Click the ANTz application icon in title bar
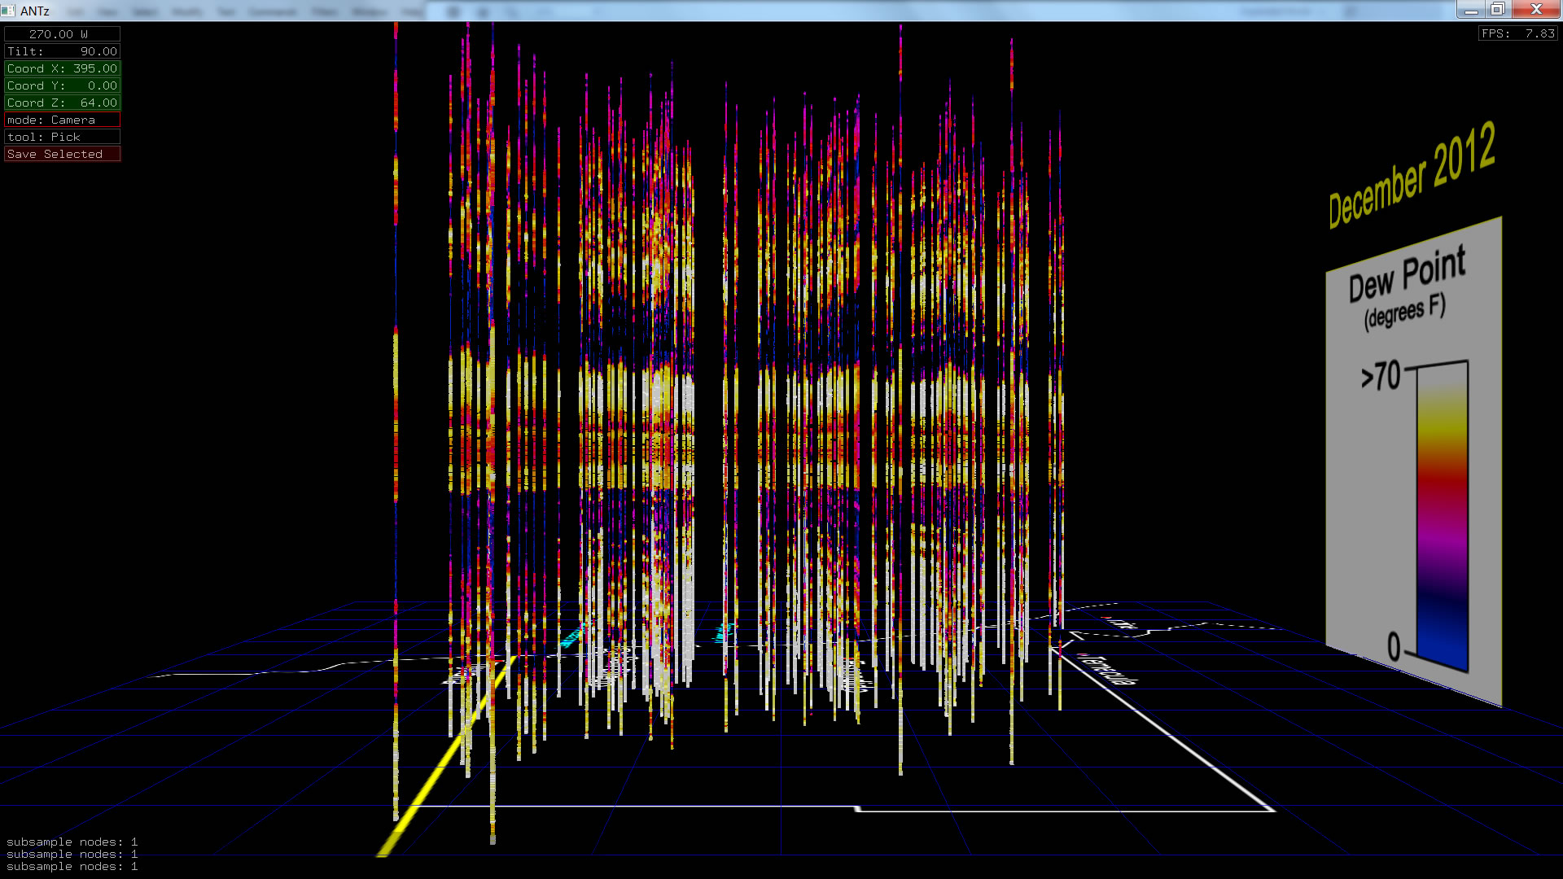The width and height of the screenshot is (1563, 879). [x=8, y=11]
